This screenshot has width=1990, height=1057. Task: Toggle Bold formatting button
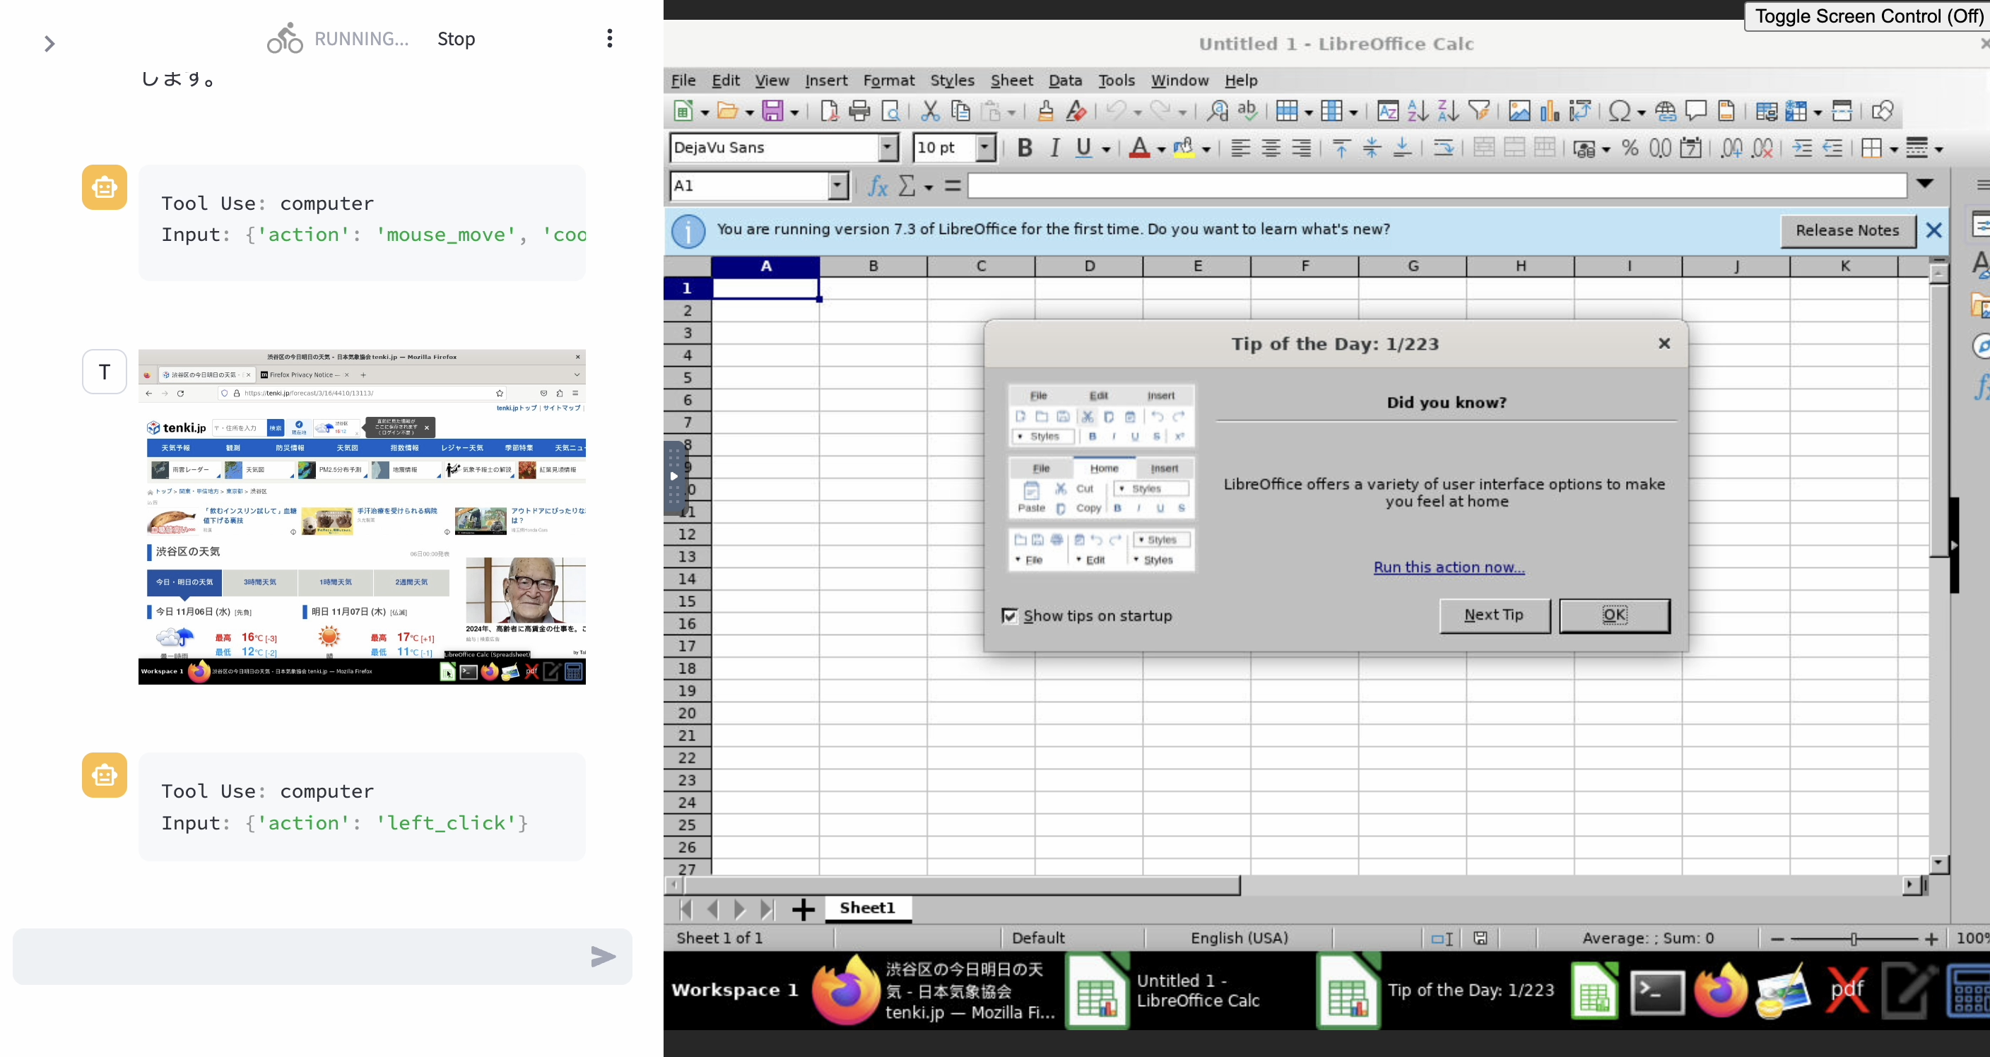(x=1025, y=148)
